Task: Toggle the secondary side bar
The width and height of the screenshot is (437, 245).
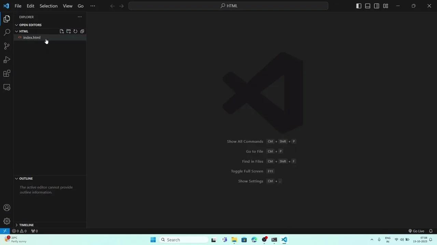Action: 376,6
